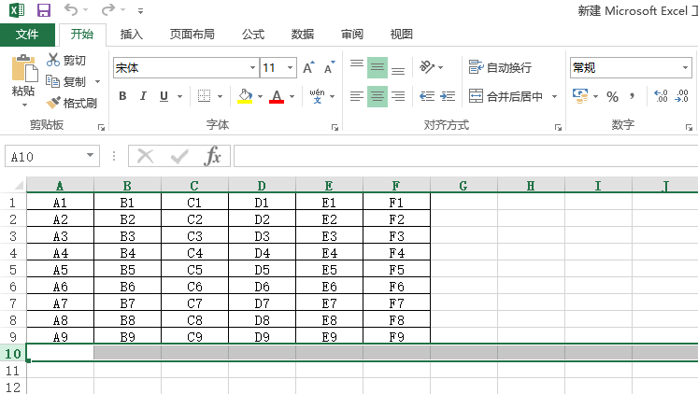Select cell C5 in the spreadsheet
Screen dimensions: 698x394
pyautogui.click(x=194, y=270)
